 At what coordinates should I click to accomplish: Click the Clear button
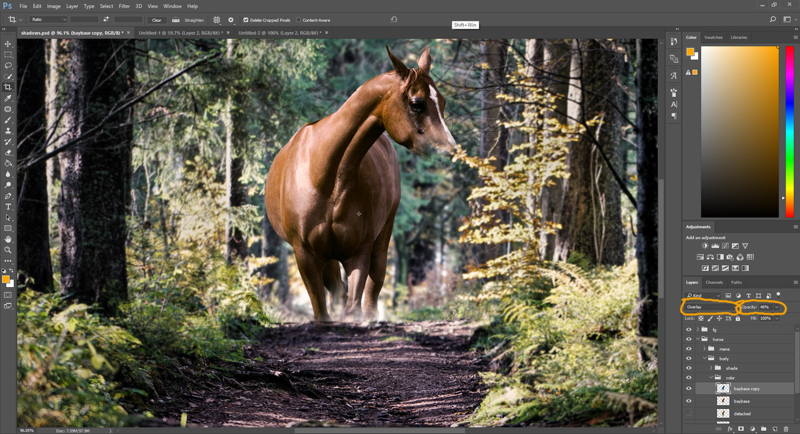(156, 20)
